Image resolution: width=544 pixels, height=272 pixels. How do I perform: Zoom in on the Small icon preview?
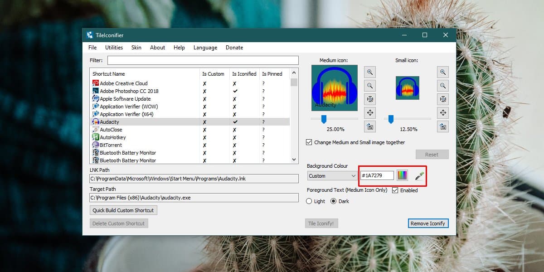tap(443, 72)
